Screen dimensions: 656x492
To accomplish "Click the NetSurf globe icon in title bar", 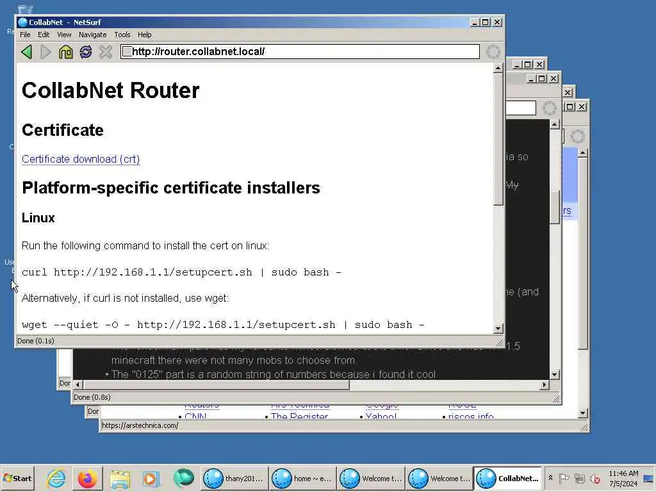I will click(x=22, y=22).
